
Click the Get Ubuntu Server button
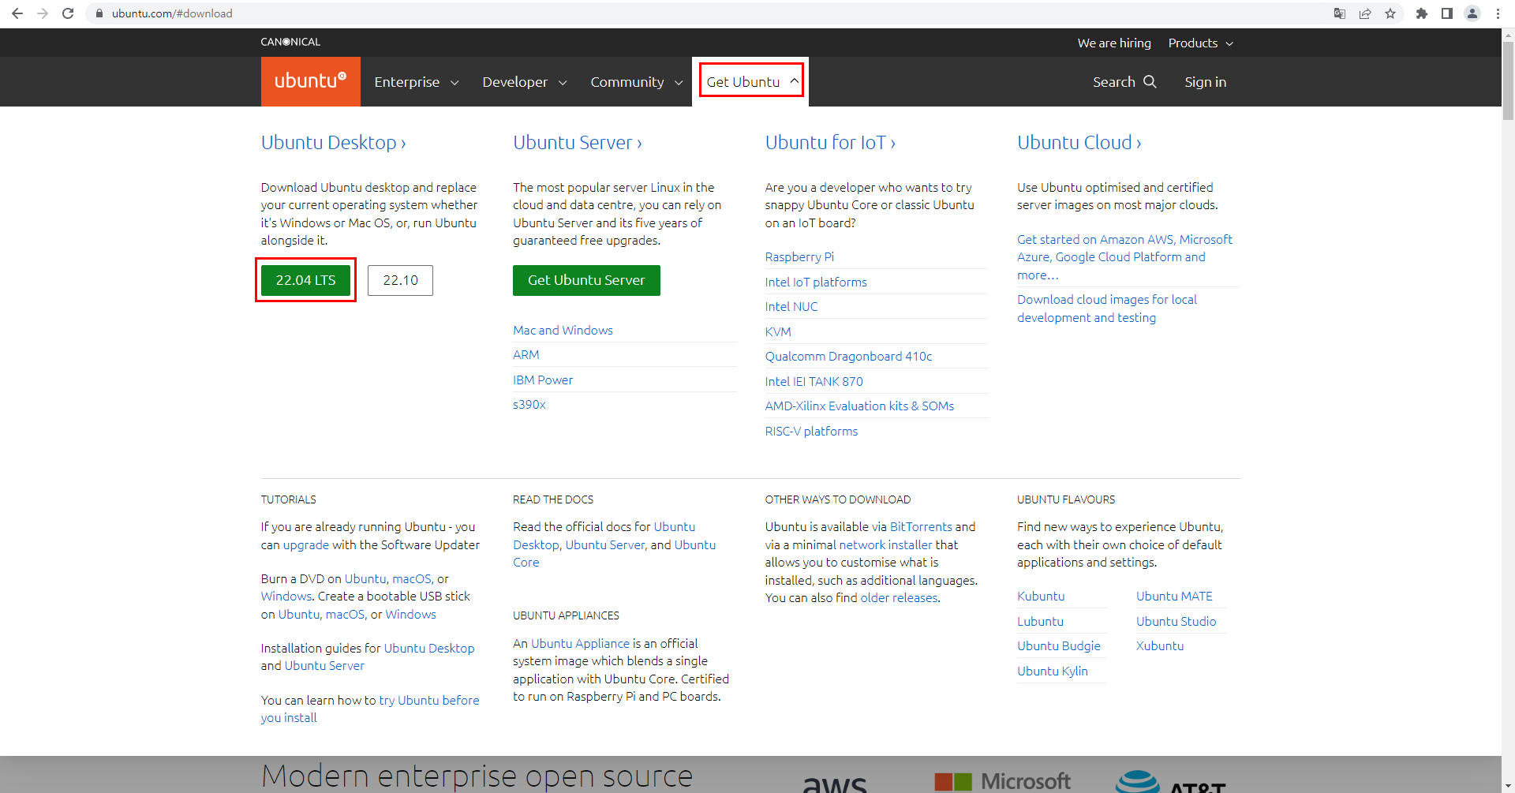pyautogui.click(x=586, y=280)
